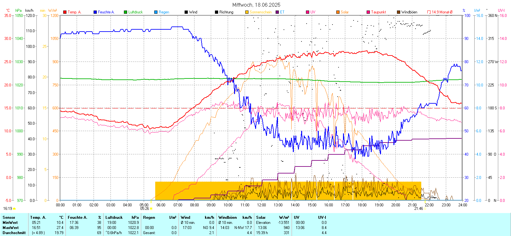Click the Windböen header in the table
This screenshot has height=236, width=511.
pos(228,218)
